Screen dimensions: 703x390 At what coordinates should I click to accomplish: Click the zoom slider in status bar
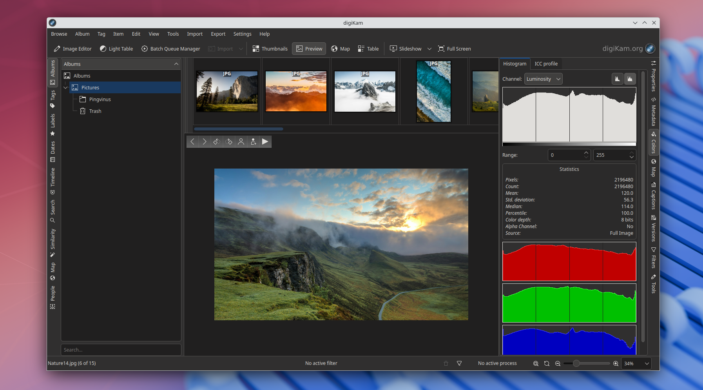(x=586, y=363)
